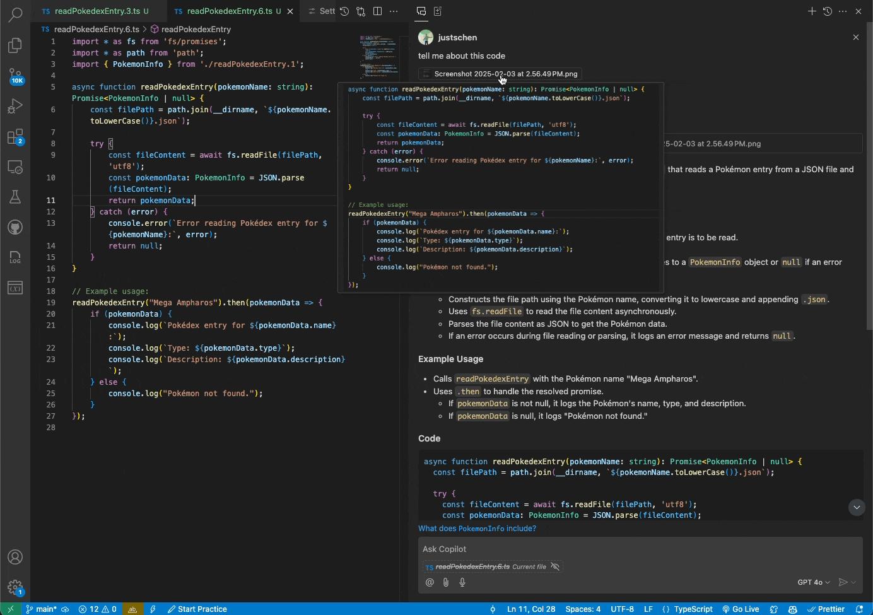Open Extensions with the 2 badge
Image resolution: width=873 pixels, height=615 pixels.
click(x=15, y=136)
